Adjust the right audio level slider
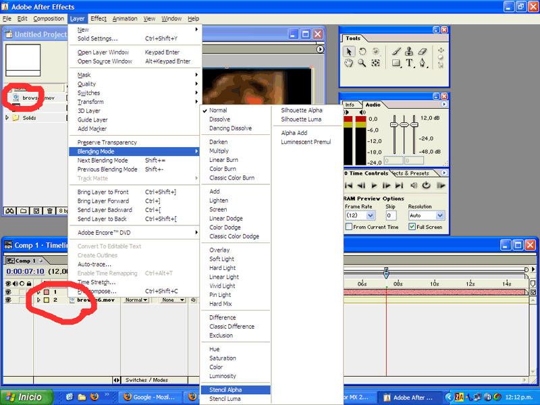This screenshot has width=540, height=405. (x=414, y=125)
